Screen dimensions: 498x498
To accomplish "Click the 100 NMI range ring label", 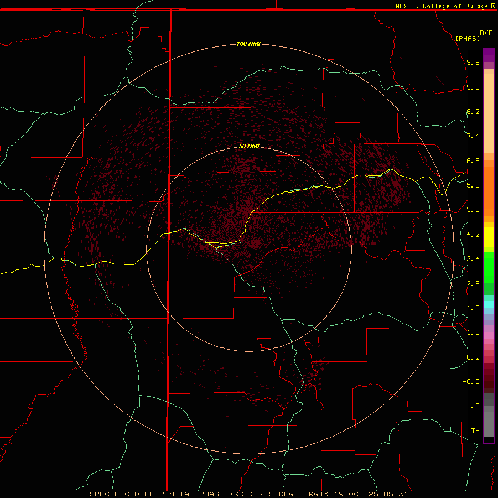I will click(x=248, y=44).
